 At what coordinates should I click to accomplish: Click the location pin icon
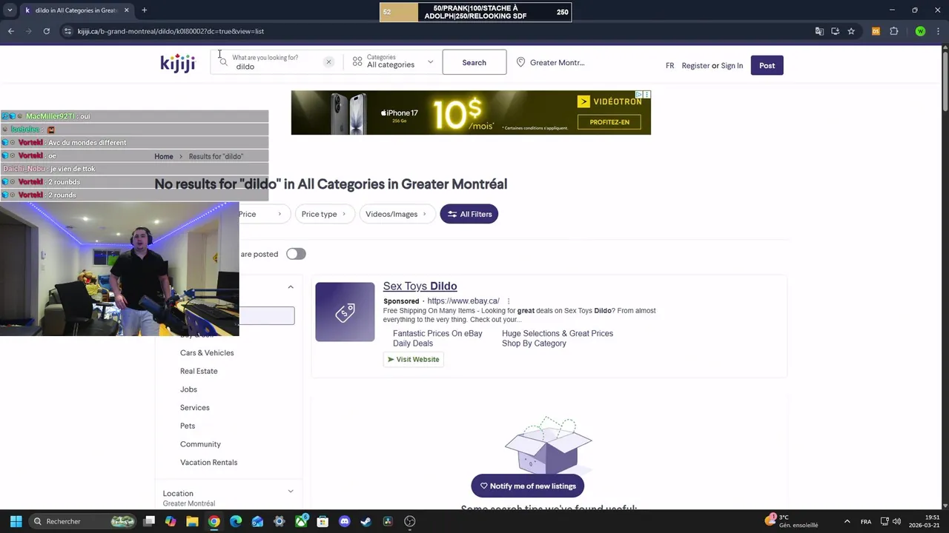(x=520, y=62)
